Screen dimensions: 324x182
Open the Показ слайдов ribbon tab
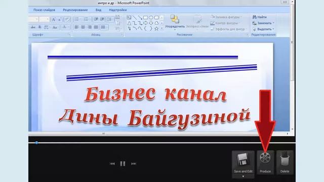[x=44, y=10]
